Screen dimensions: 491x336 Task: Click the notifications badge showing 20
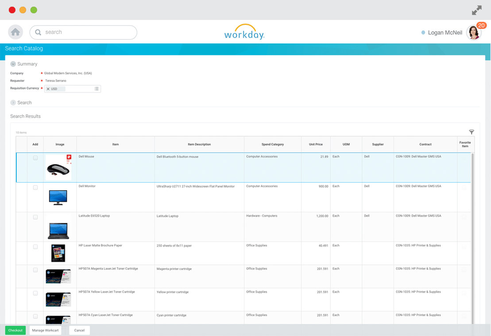pos(481,26)
